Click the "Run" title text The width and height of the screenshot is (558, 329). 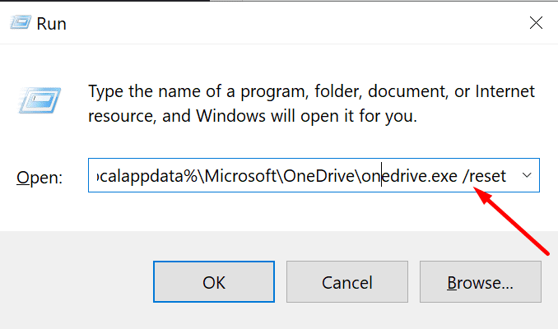51,24
